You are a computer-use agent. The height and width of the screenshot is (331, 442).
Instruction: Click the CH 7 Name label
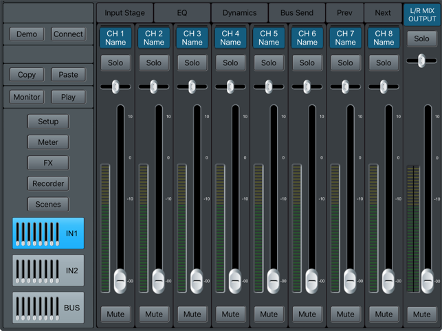pos(346,38)
